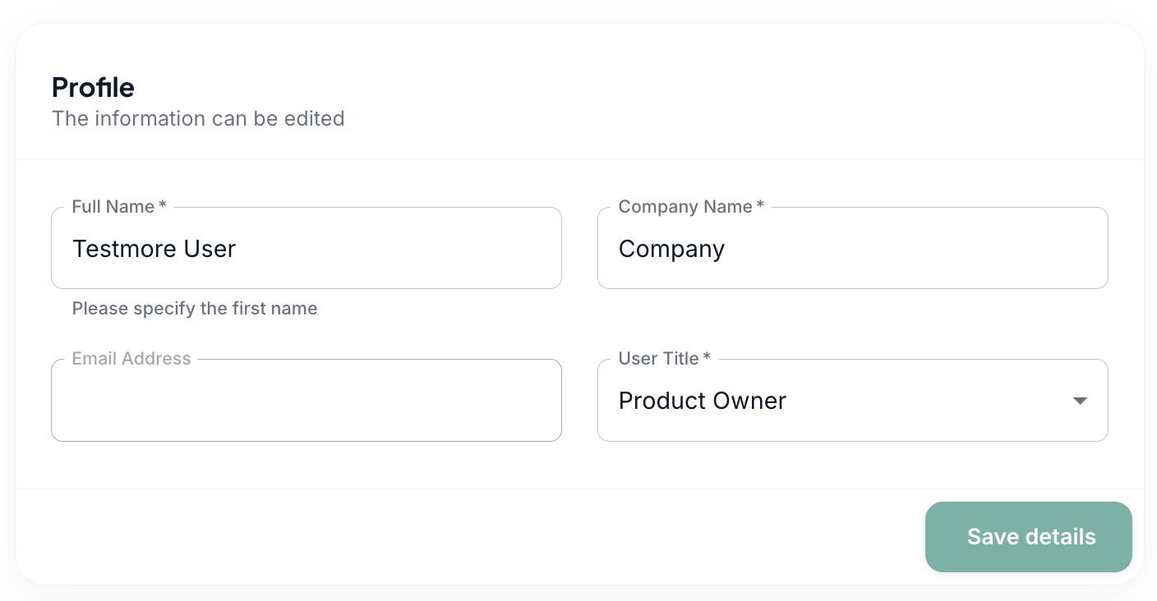Image resolution: width=1157 pixels, height=601 pixels.
Task: Click the required asterisk beside User Title
Action: 707,359
